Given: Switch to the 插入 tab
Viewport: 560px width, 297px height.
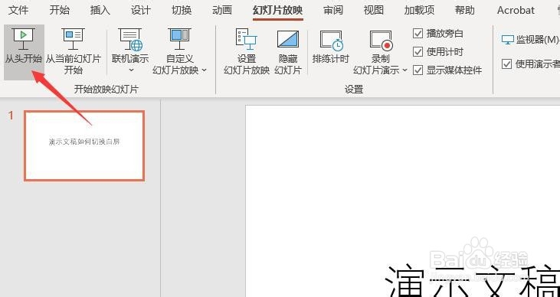Looking at the screenshot, I should tap(100, 10).
